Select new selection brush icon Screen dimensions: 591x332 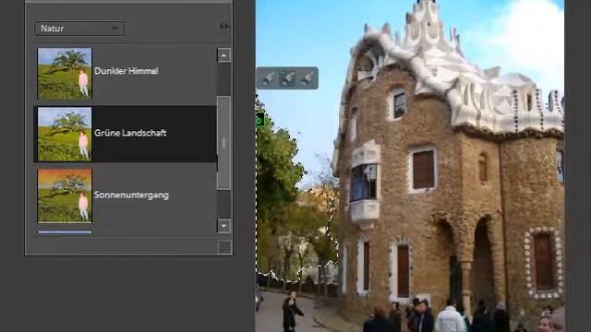click(x=269, y=78)
